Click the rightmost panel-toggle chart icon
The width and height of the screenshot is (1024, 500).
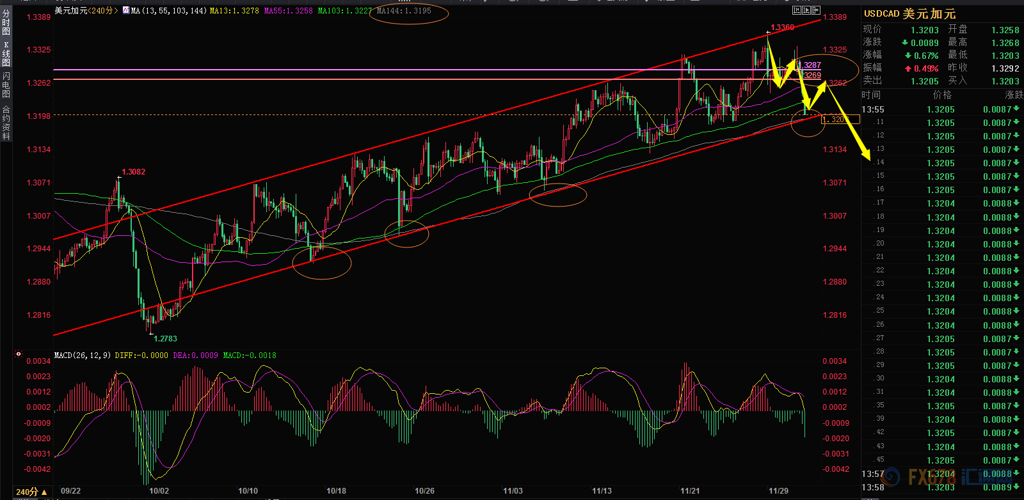click(816, 10)
